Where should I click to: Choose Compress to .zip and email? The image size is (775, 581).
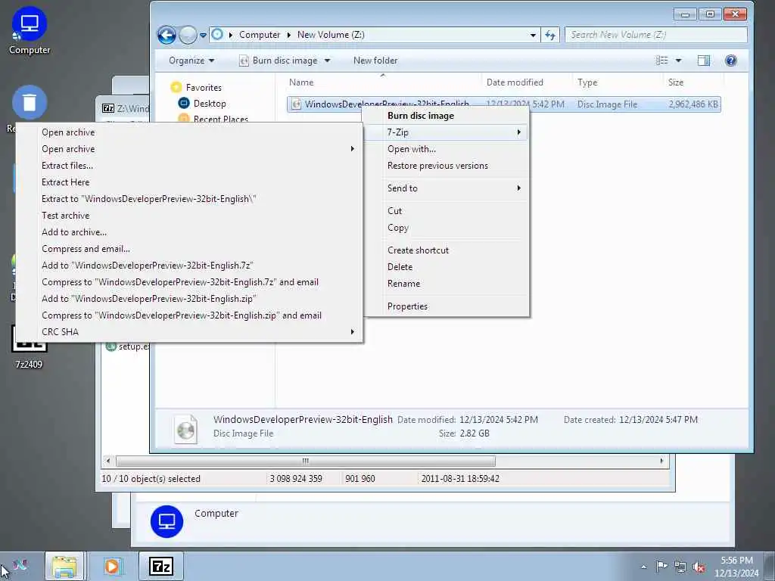188,315
